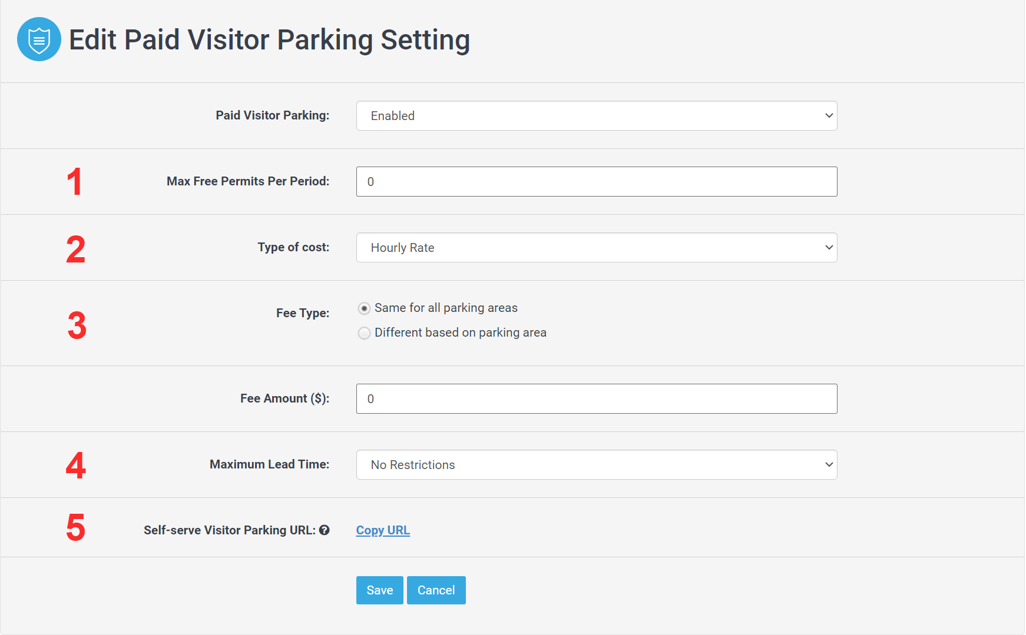Click the 'Edit Paid Visitor Parking Setting' heading
This screenshot has width=1026, height=635.
pyautogui.click(x=269, y=40)
